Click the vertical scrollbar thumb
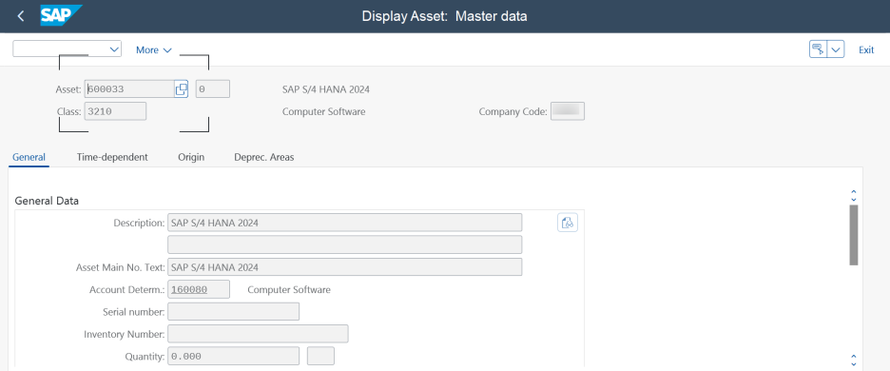Screen dimensions: 890x371 click(854, 235)
